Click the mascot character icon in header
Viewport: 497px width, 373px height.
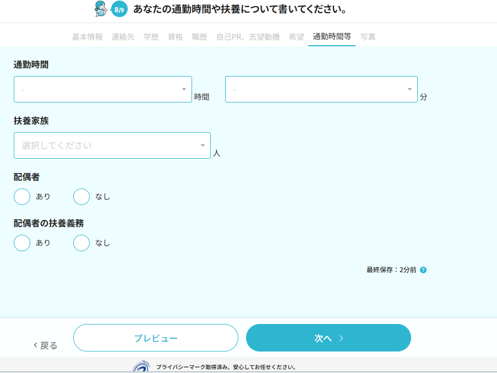(x=101, y=9)
